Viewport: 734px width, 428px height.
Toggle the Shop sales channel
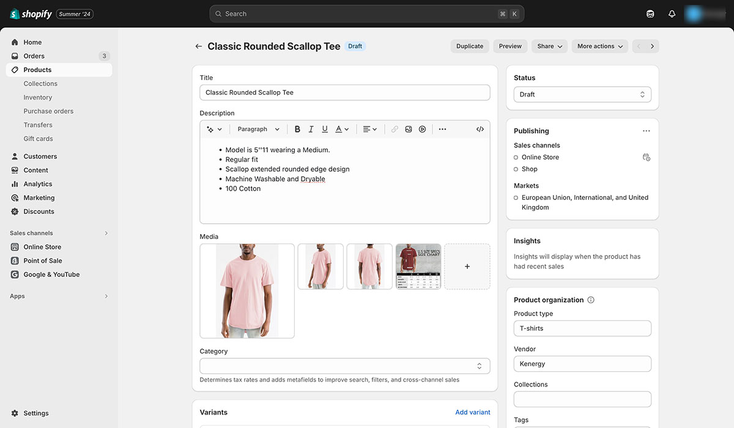click(514, 169)
